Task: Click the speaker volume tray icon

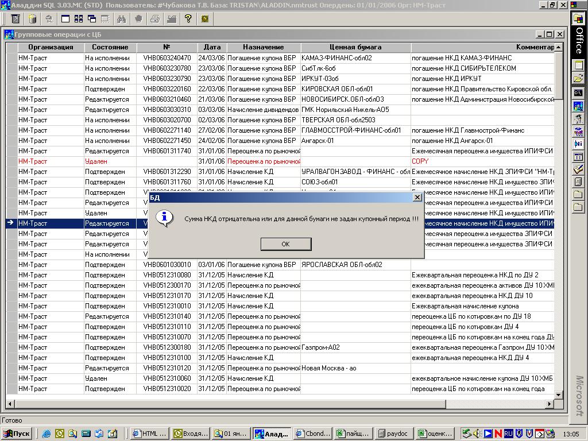Action: click(477, 434)
